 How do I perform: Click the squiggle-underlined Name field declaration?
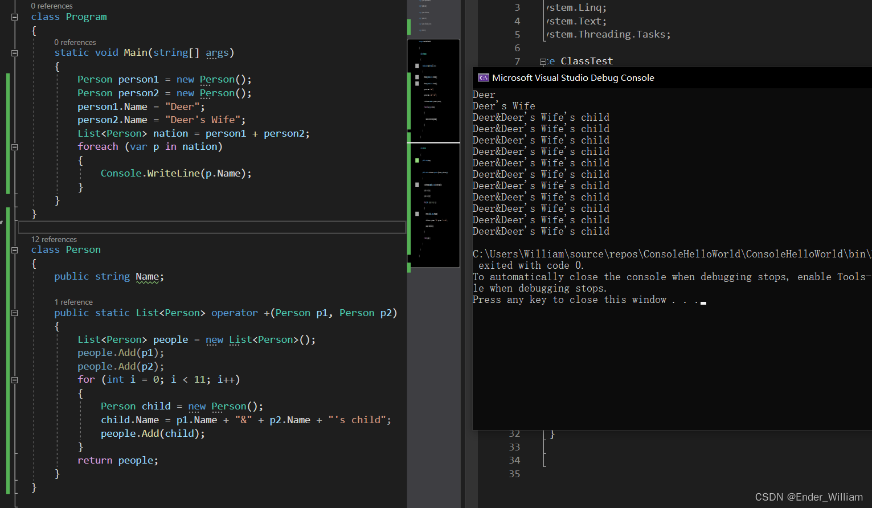[147, 277]
